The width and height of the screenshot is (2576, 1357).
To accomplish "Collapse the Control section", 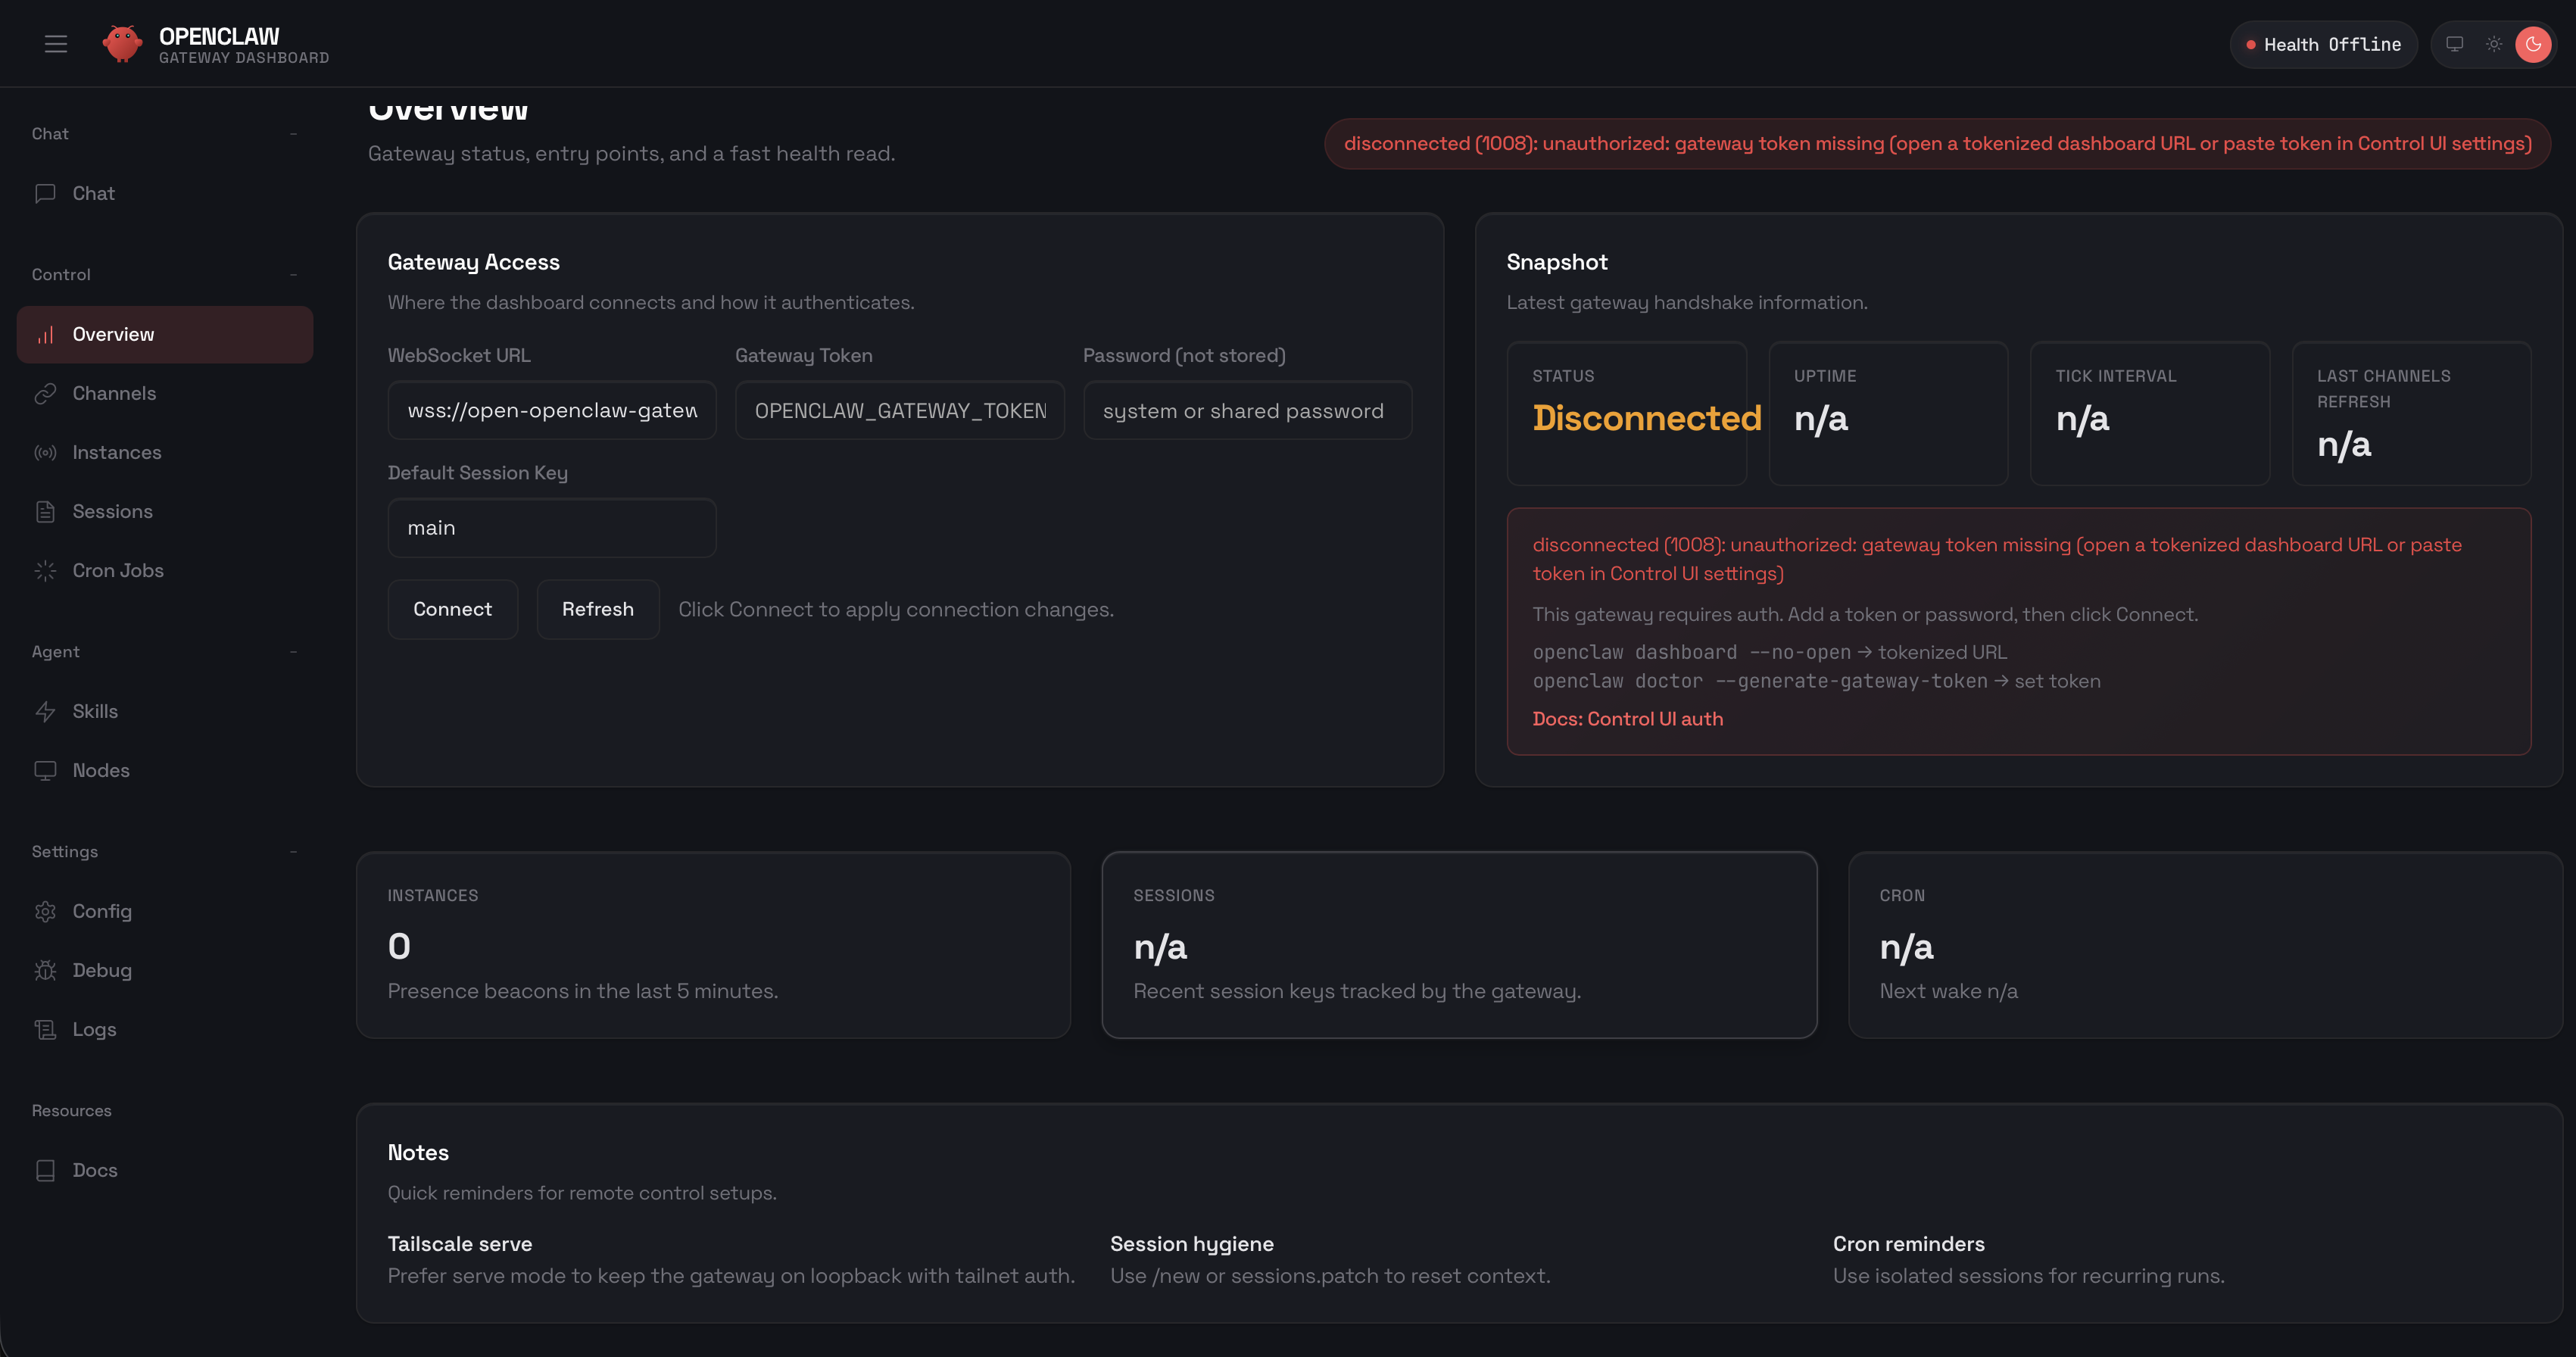I will click(x=293, y=273).
